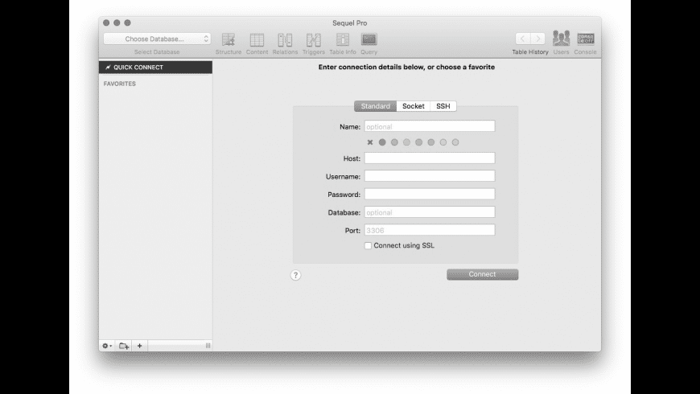Screen dimensions: 700x394
Task: Open the Triggers view in toolbar
Action: coord(314,43)
